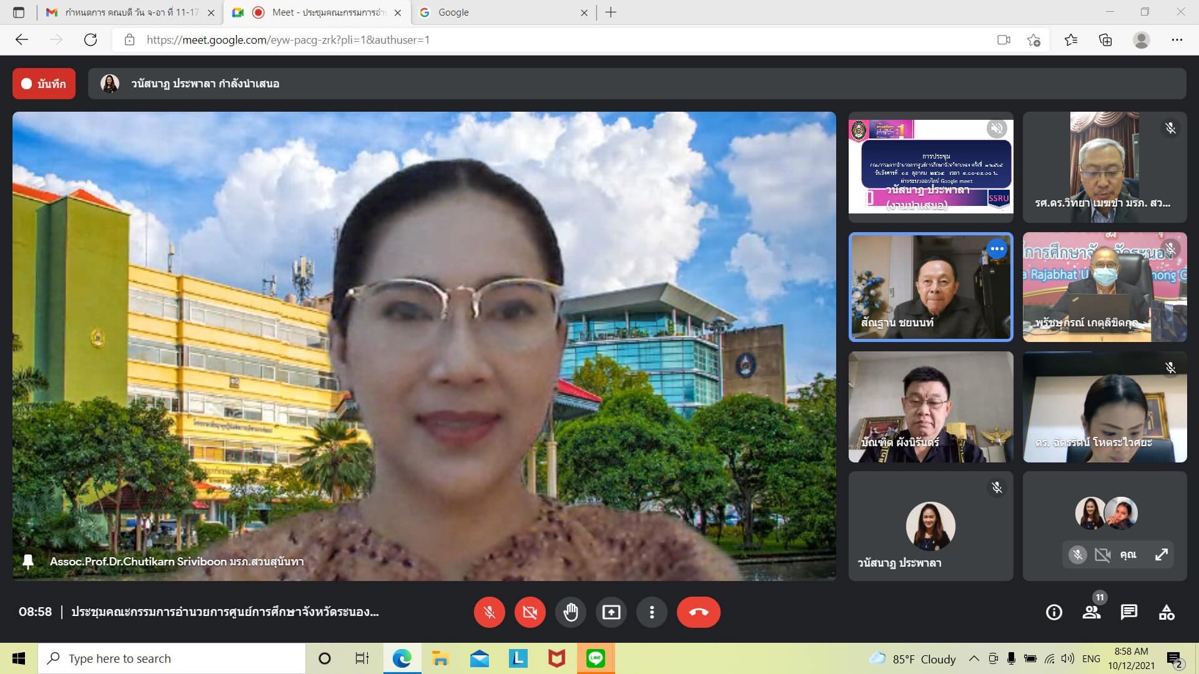Unpin the main video pin icon
The height and width of the screenshot is (674, 1199).
click(x=28, y=561)
